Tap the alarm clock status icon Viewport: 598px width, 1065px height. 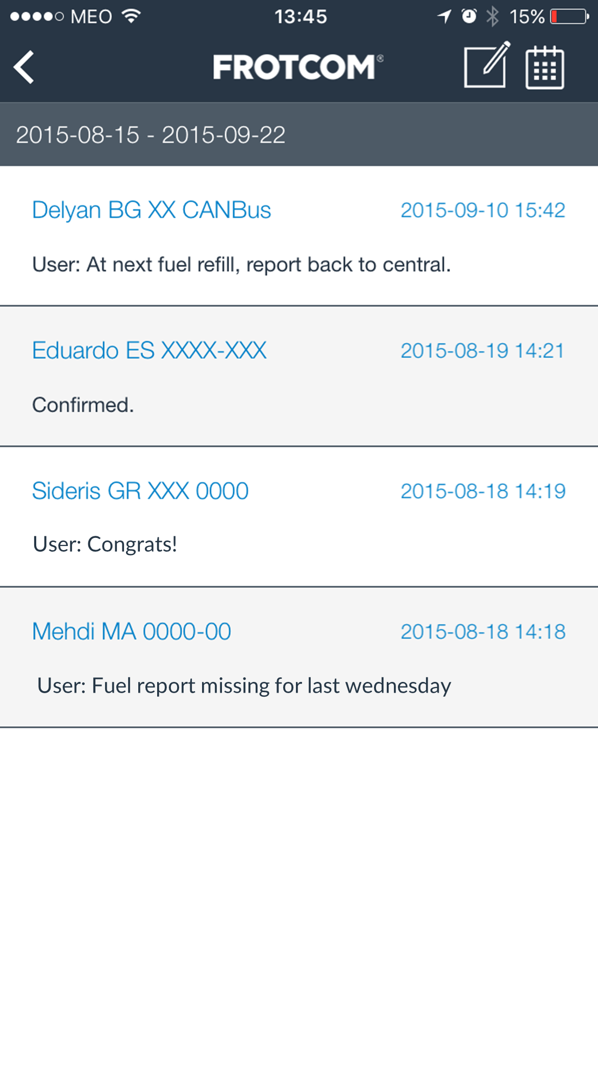469,16
